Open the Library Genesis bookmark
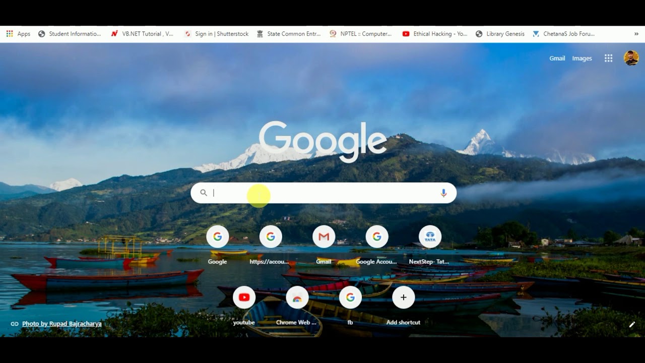The width and height of the screenshot is (645, 363). 500,34
